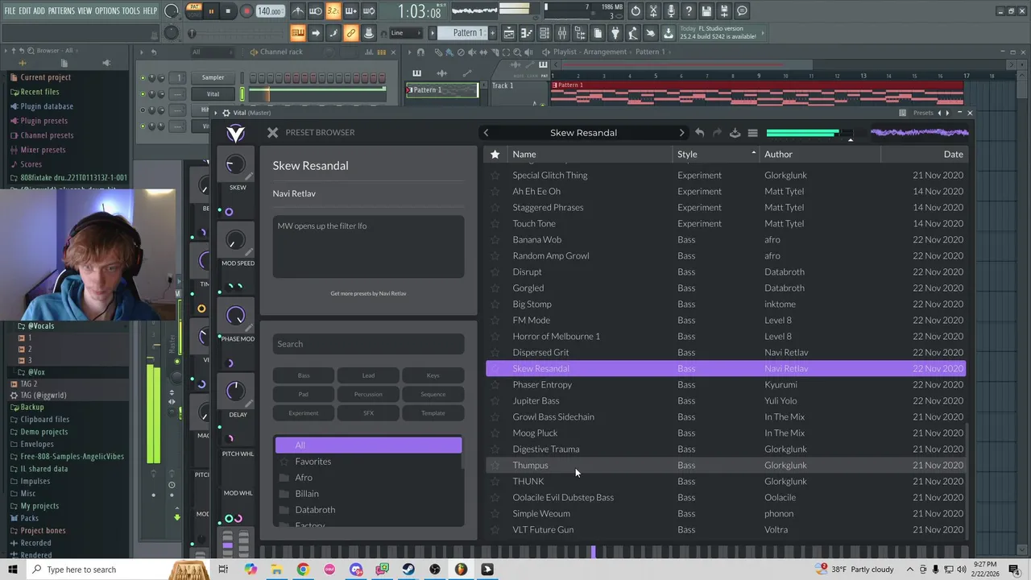1031x580 pixels.
Task: Go to previous preset with left arrow
Action: (486, 132)
